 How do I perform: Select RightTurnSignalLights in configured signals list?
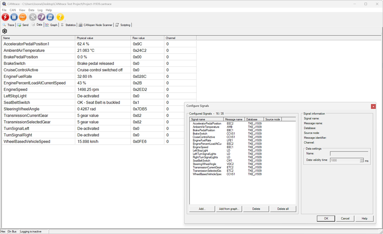pyautogui.click(x=206, y=157)
